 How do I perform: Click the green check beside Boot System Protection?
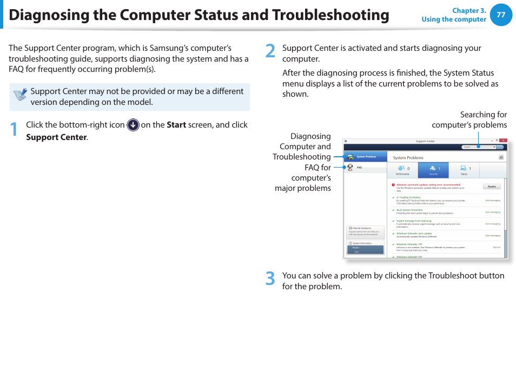point(393,210)
